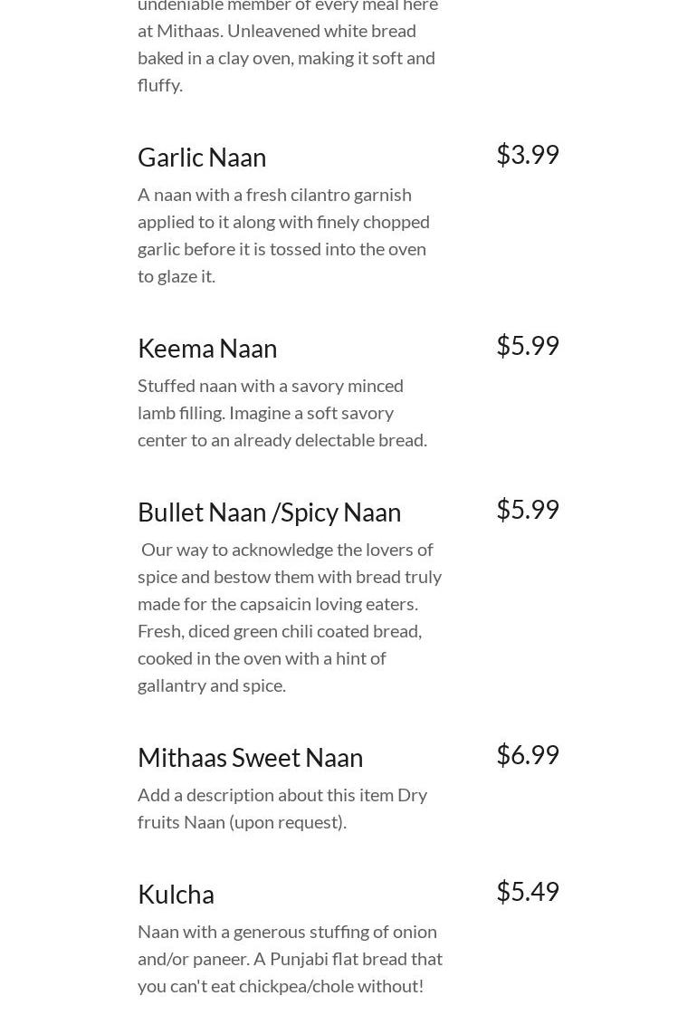Open the Mithaas Sweet Naan item
The width and height of the screenshot is (697, 1015).
[x=250, y=758]
